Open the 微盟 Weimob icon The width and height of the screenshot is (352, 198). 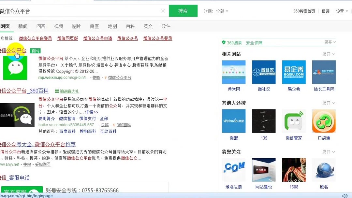234,121
